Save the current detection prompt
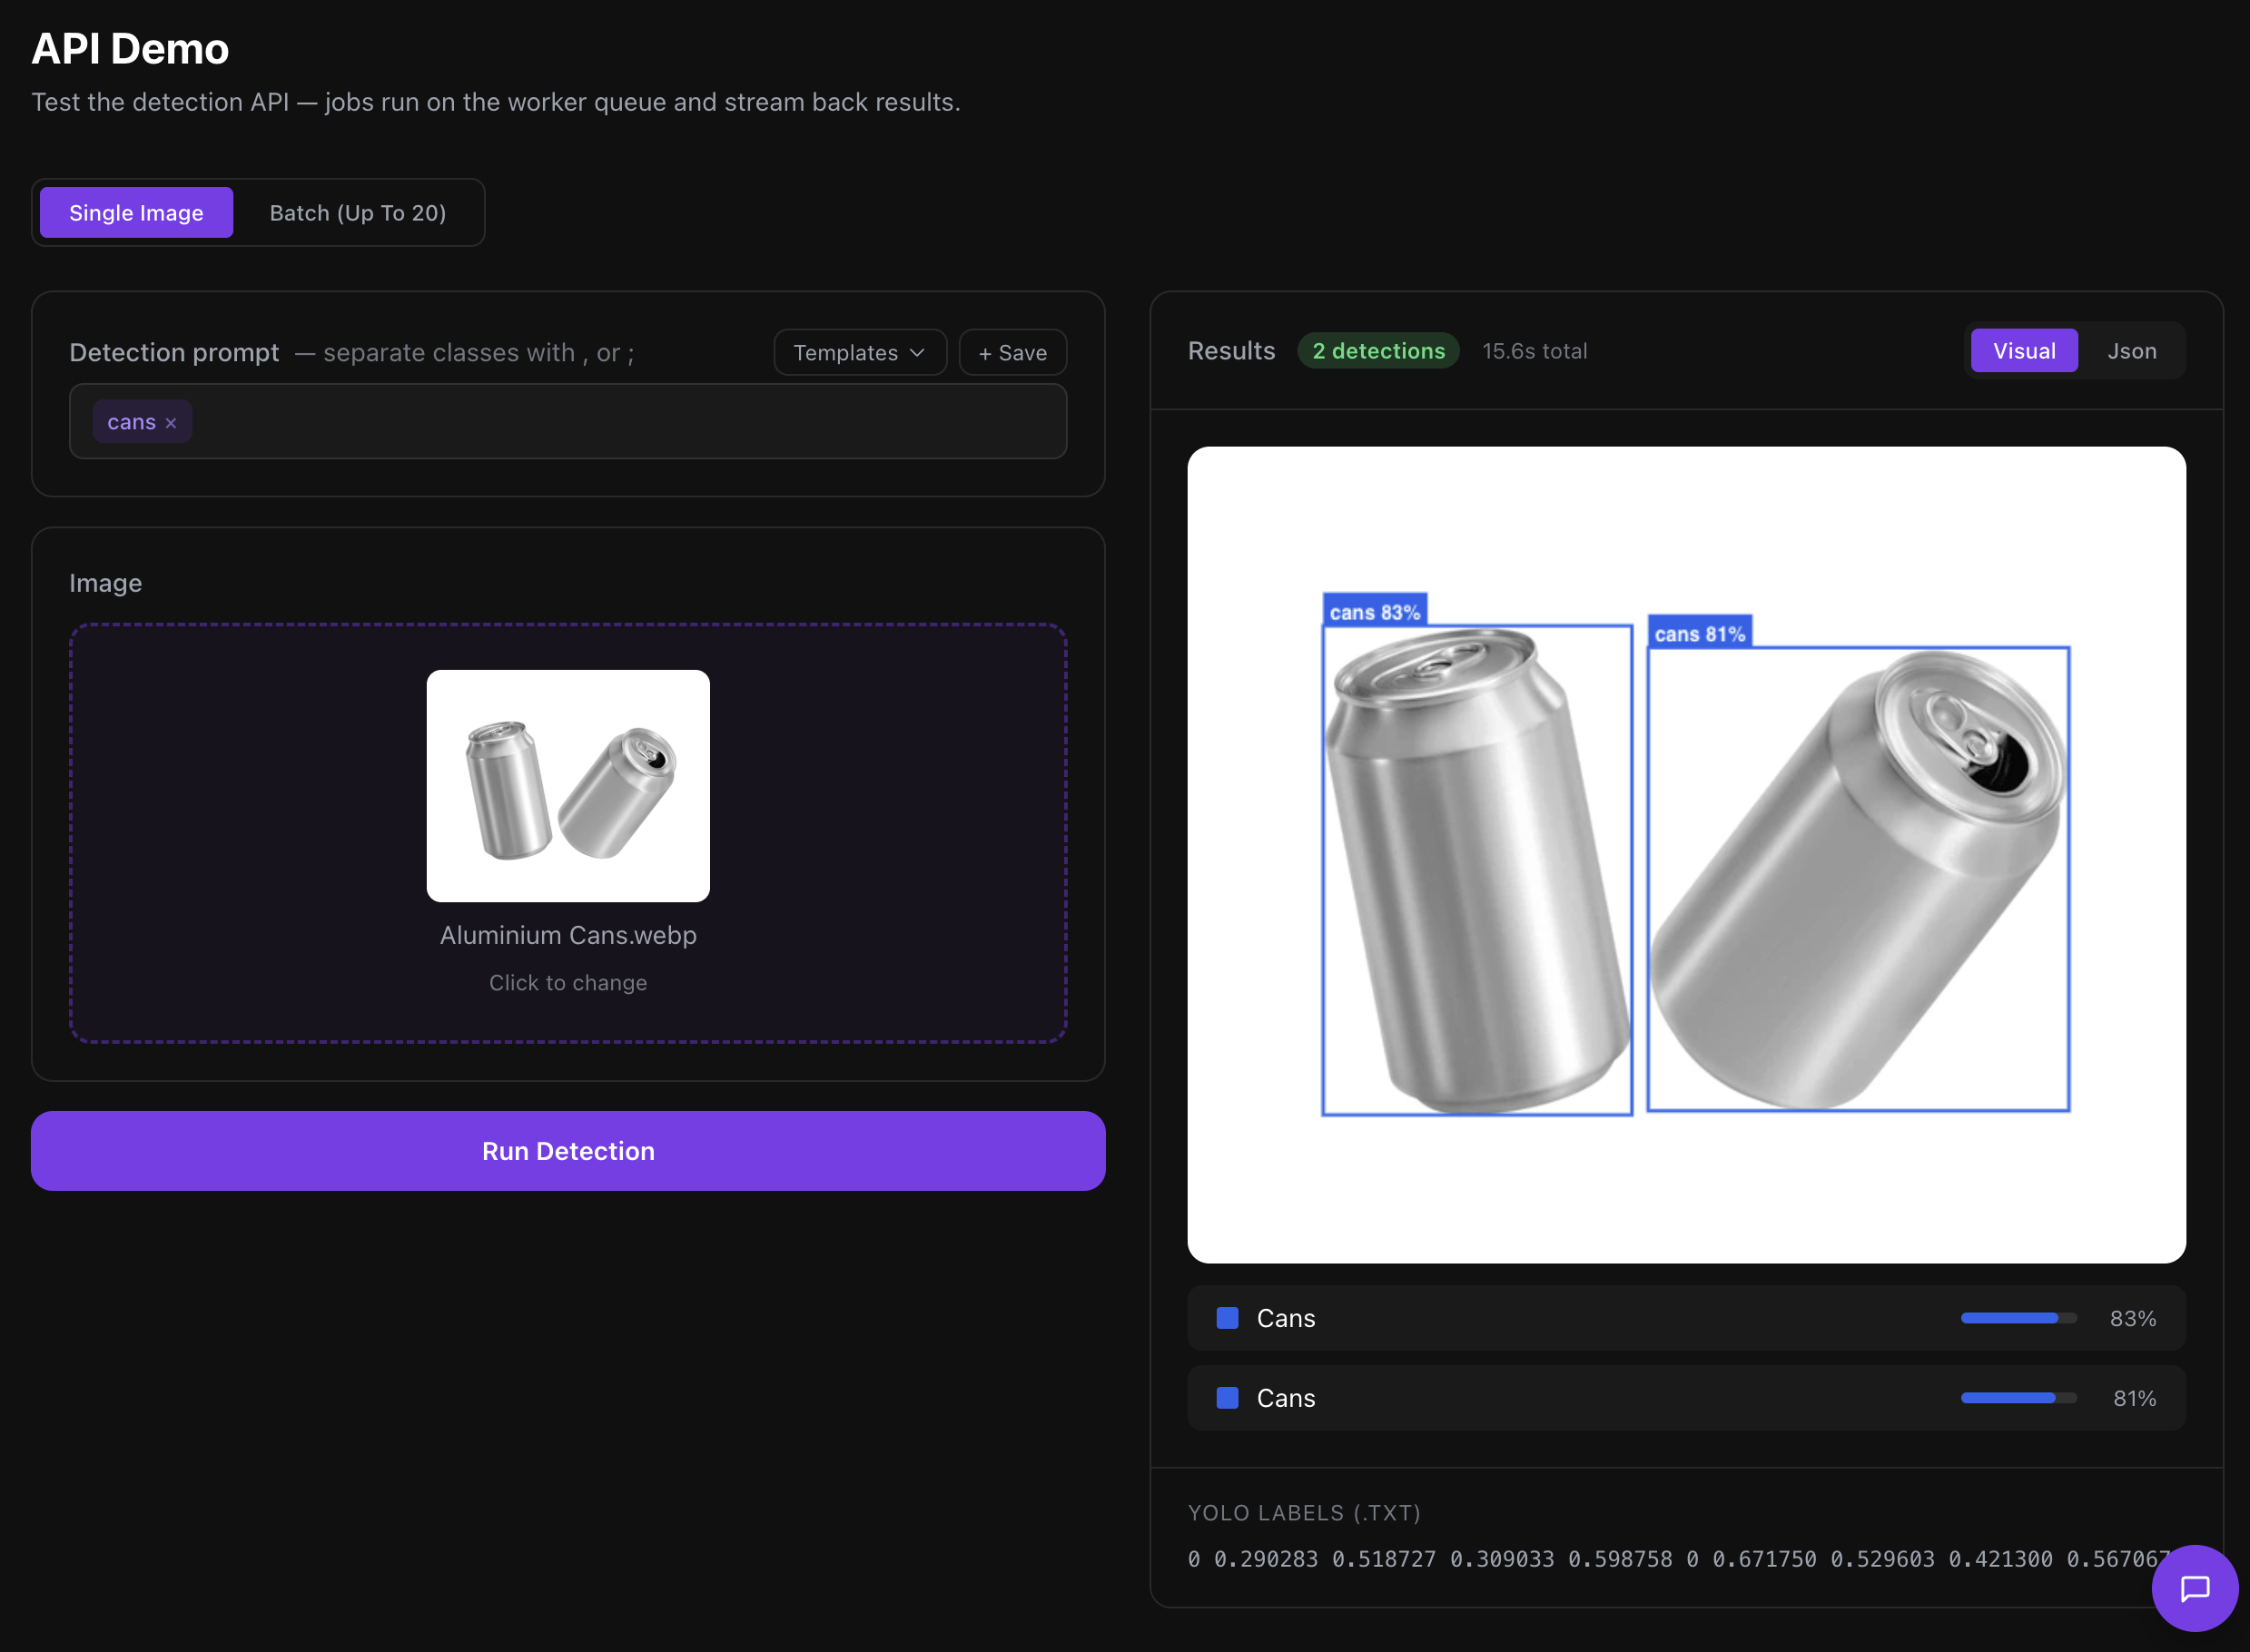This screenshot has width=2250, height=1652. [1012, 352]
